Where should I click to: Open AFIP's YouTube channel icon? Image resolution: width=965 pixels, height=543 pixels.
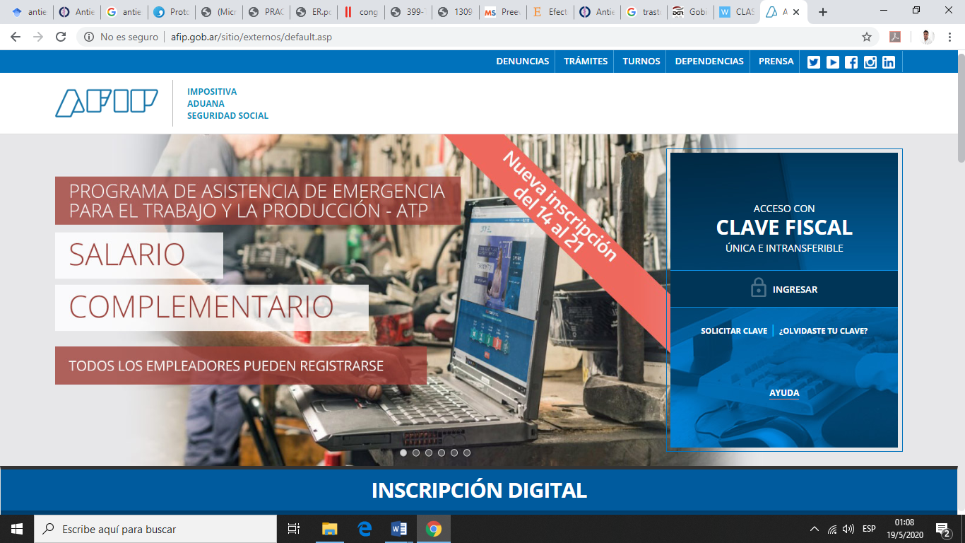(833, 62)
